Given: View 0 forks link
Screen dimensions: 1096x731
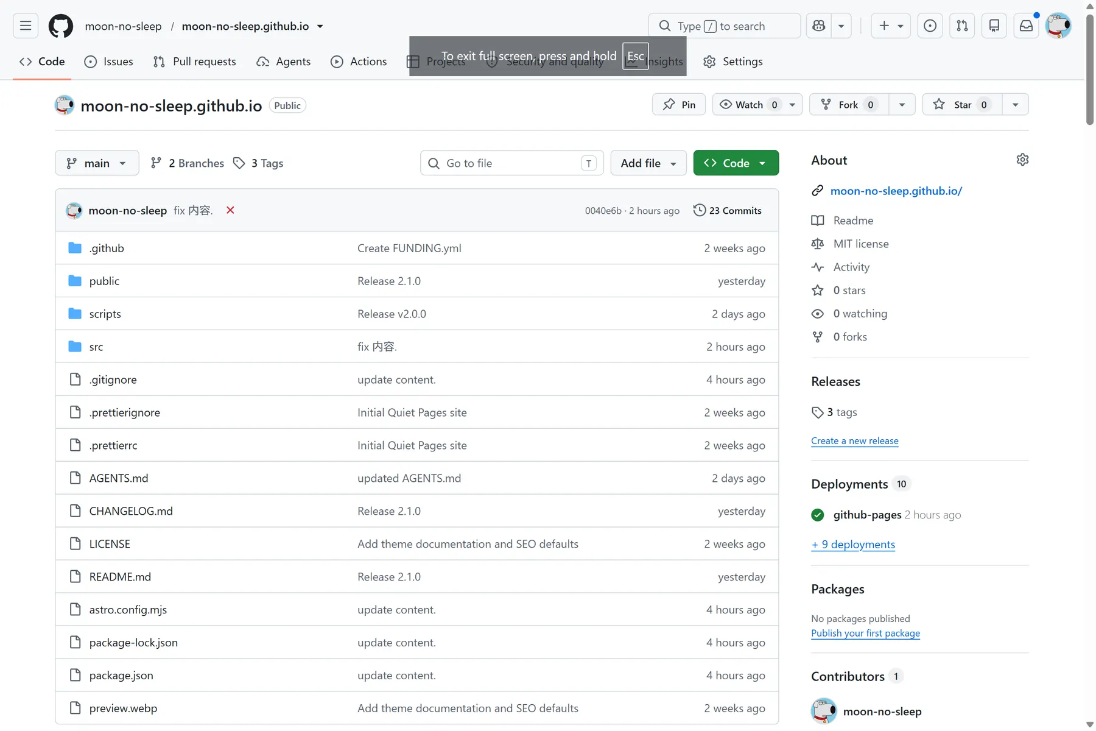Looking at the screenshot, I should click(x=850, y=336).
